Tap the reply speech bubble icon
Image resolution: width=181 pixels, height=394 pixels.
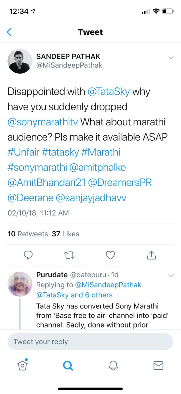28,255
